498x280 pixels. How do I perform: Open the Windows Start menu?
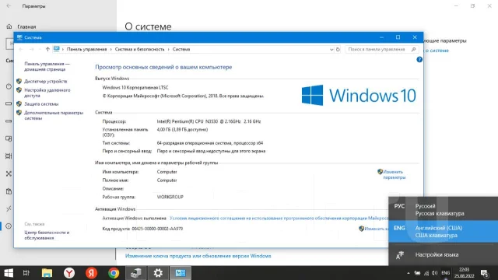coord(9,273)
